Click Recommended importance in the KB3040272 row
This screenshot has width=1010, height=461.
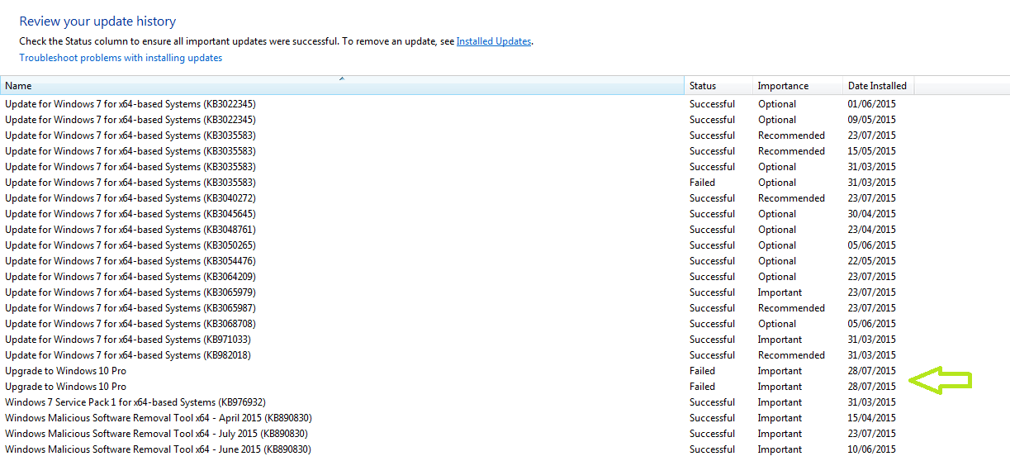click(x=791, y=198)
